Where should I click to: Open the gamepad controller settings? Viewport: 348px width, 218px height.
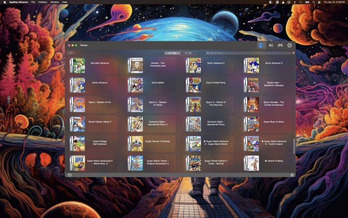point(280,45)
